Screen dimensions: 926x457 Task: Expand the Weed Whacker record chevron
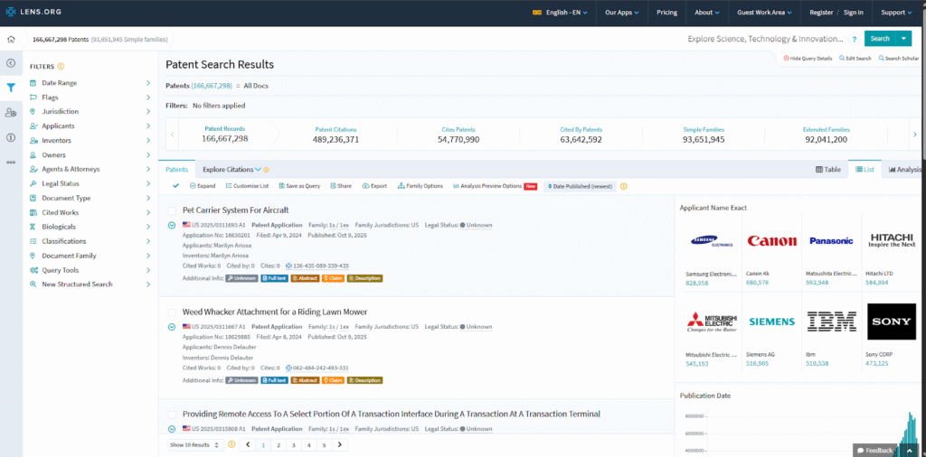(172, 327)
